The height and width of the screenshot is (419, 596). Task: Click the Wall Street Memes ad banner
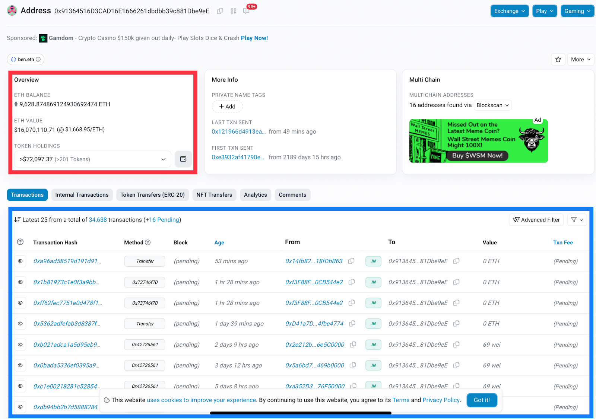(x=478, y=141)
